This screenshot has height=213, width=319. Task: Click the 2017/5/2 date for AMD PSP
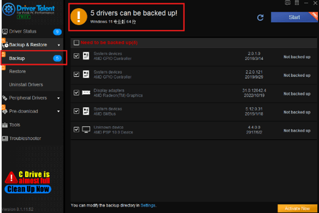click(x=254, y=132)
